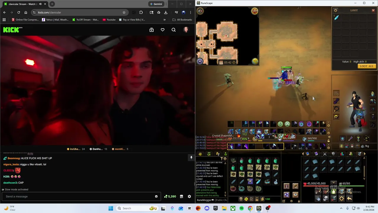Open Chrome apps grid shortcut
Screen dimensions: 378x213
(x=4, y=20)
